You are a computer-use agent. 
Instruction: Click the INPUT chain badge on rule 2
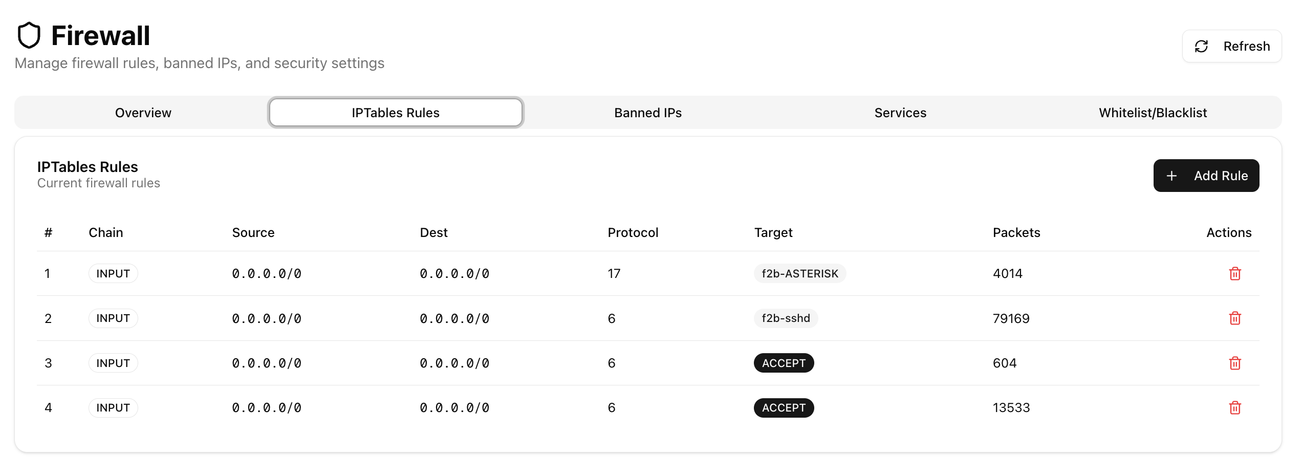113,318
